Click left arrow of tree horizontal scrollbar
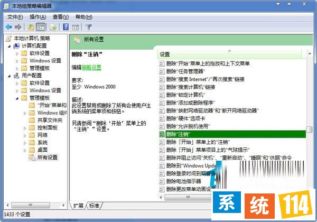 7,205
